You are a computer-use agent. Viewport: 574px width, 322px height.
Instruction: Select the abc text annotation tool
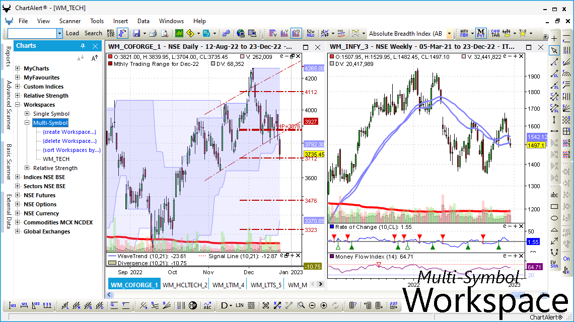pos(554,195)
